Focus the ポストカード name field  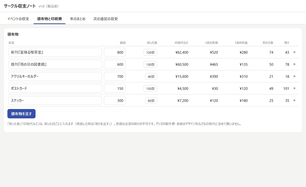(x=55, y=88)
